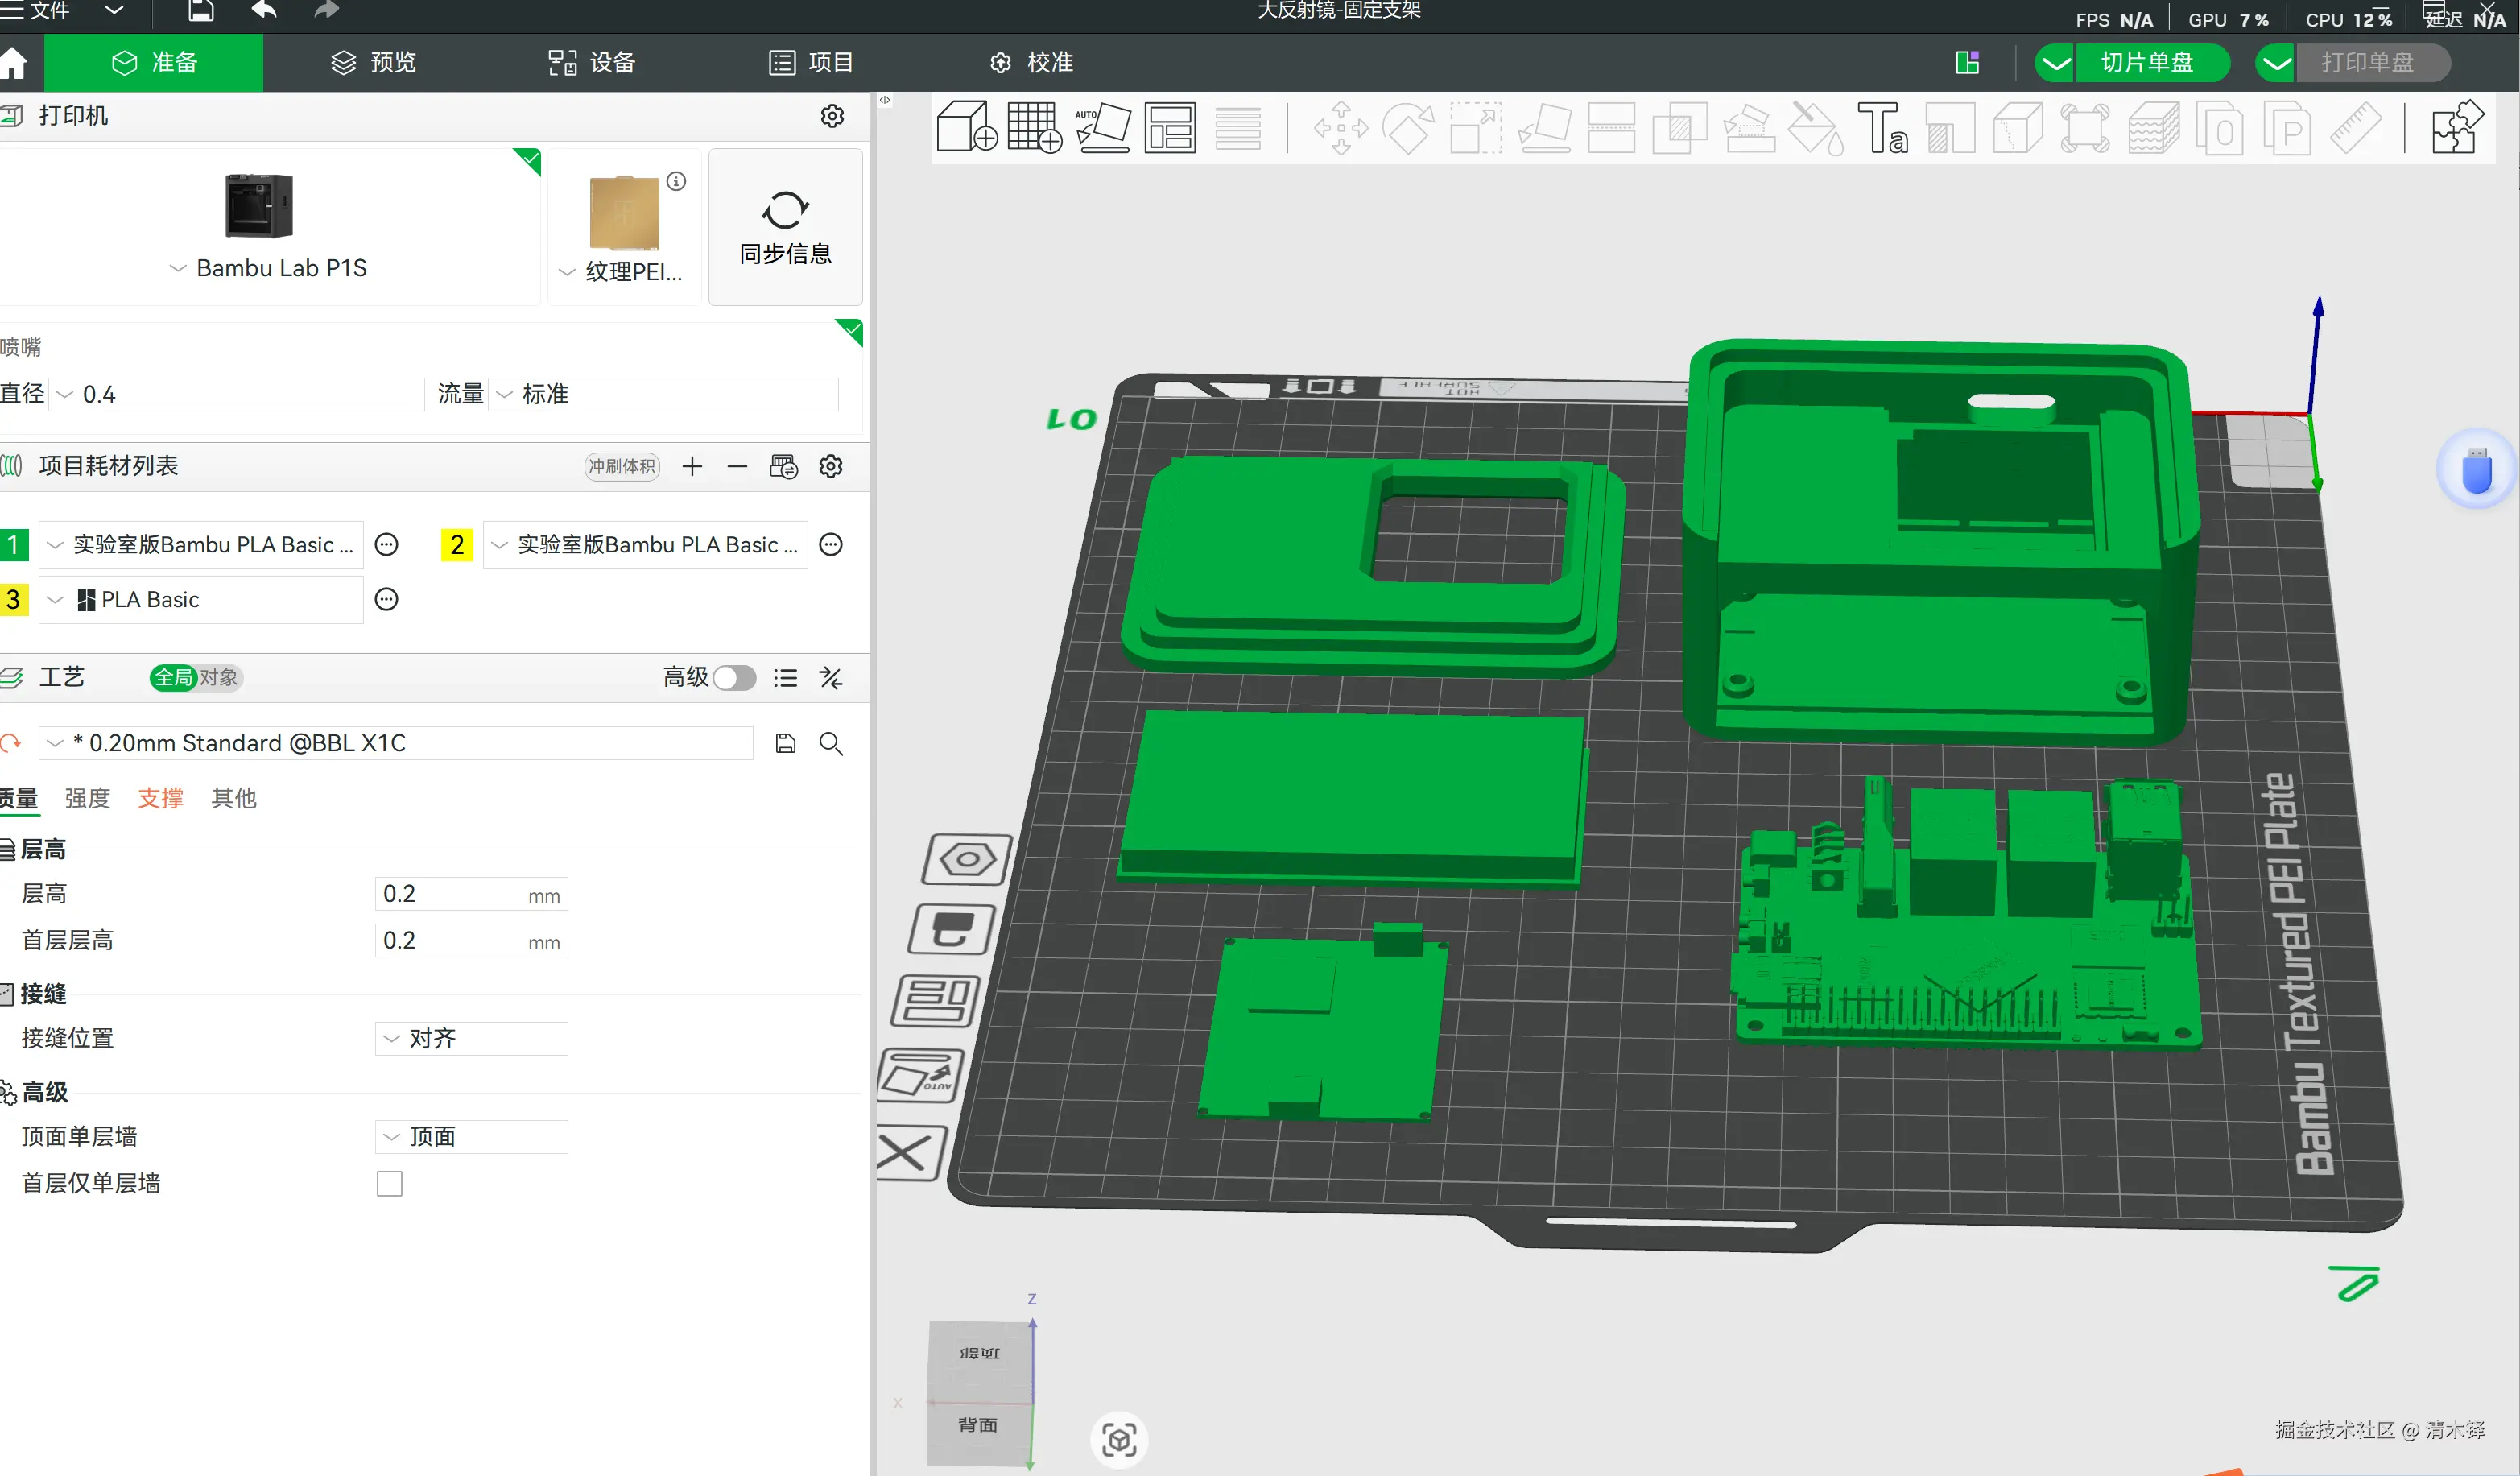Screen dimensions: 2520x1476
Task: Click filament 2 yellow color swatch
Action: 457,545
